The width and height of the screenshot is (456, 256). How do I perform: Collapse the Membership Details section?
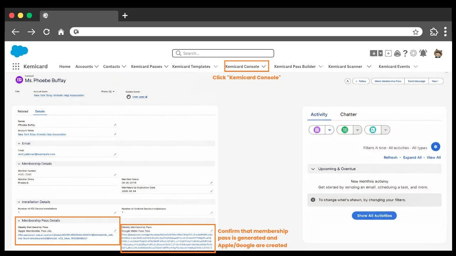click(19, 164)
